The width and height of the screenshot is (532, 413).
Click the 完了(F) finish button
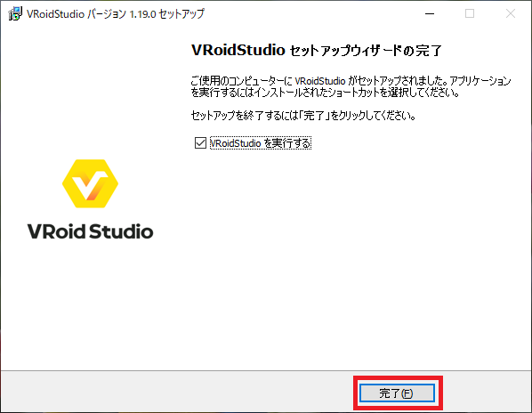397,393
